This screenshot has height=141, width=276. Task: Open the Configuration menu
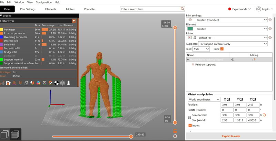click(x=43, y=2)
